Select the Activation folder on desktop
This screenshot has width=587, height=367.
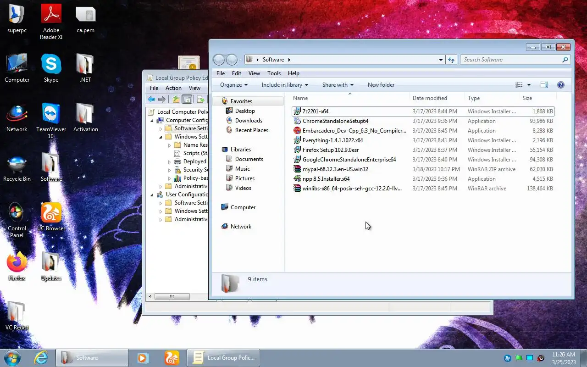click(85, 118)
